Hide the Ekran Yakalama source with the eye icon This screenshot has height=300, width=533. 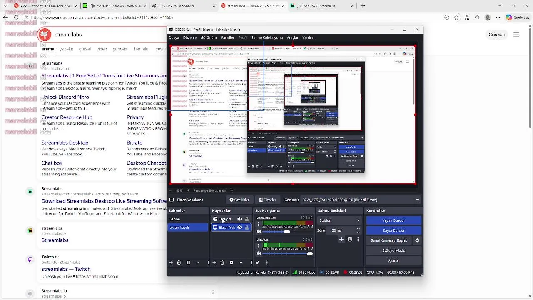tap(239, 227)
